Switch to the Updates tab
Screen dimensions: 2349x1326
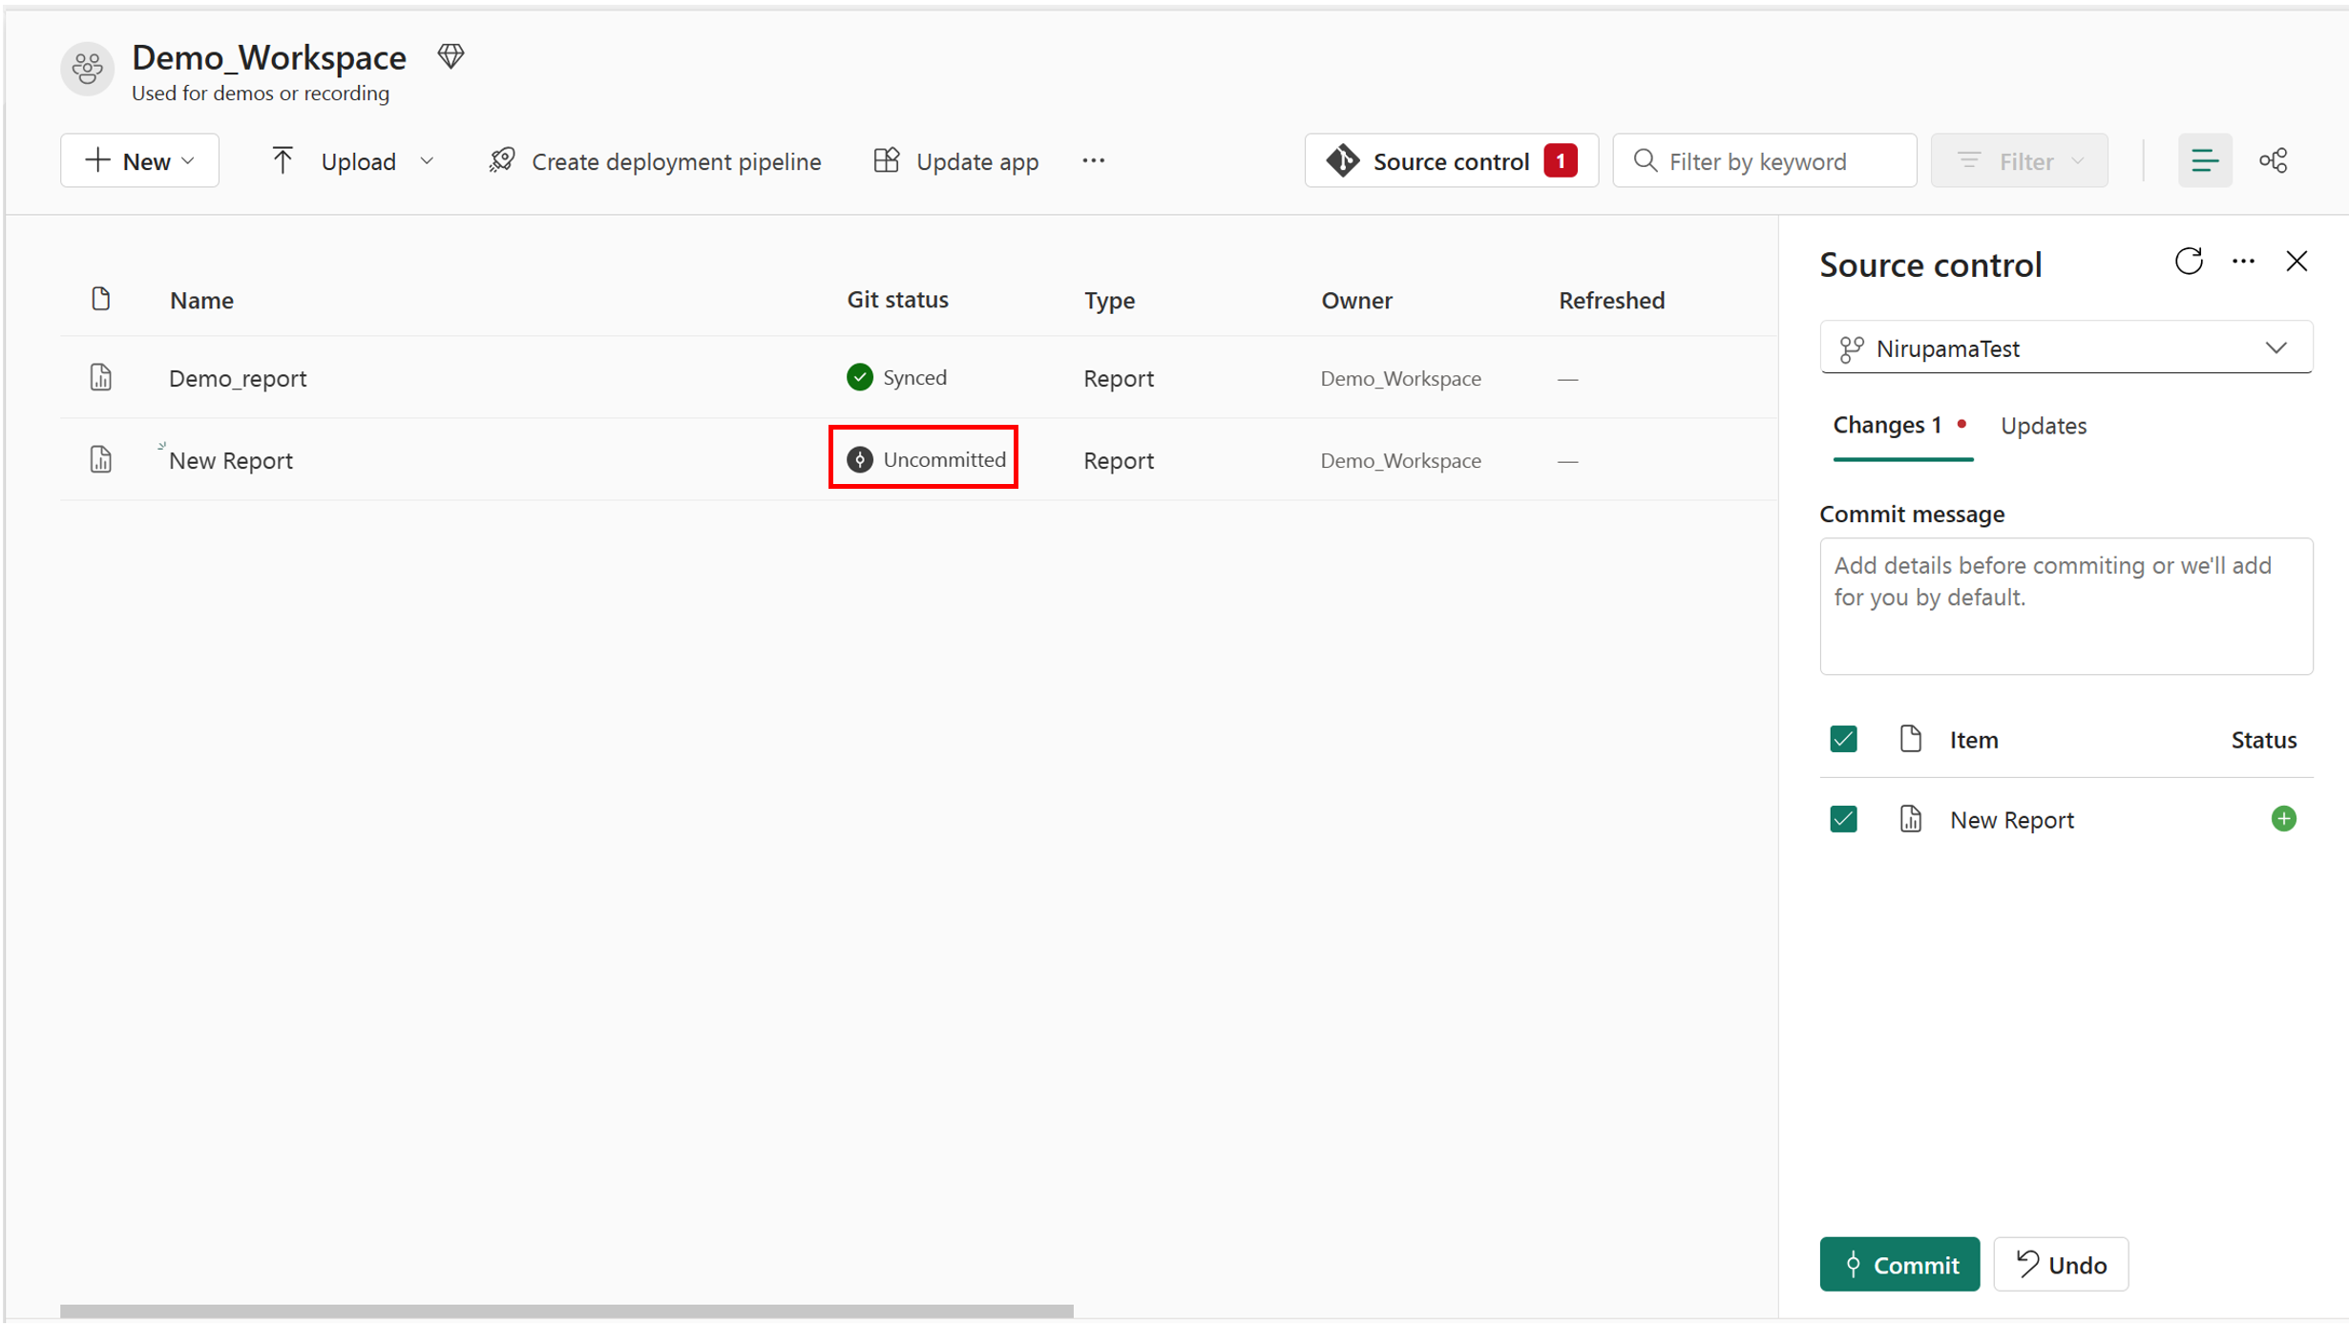2043,426
